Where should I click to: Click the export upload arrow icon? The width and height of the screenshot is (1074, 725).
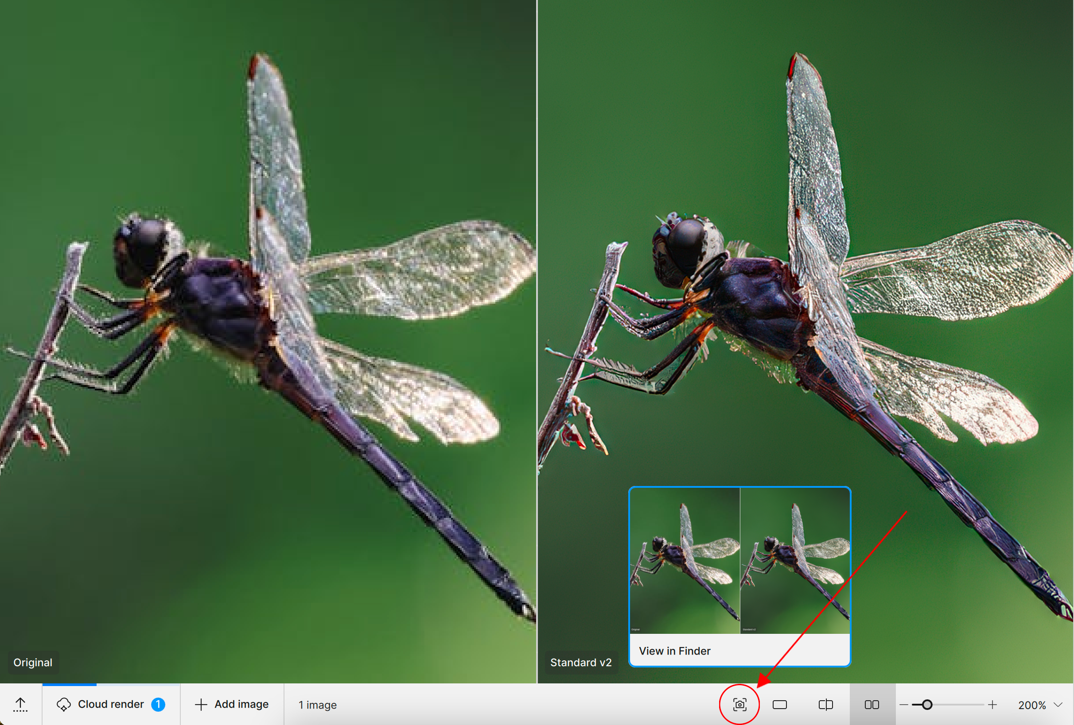click(x=20, y=705)
